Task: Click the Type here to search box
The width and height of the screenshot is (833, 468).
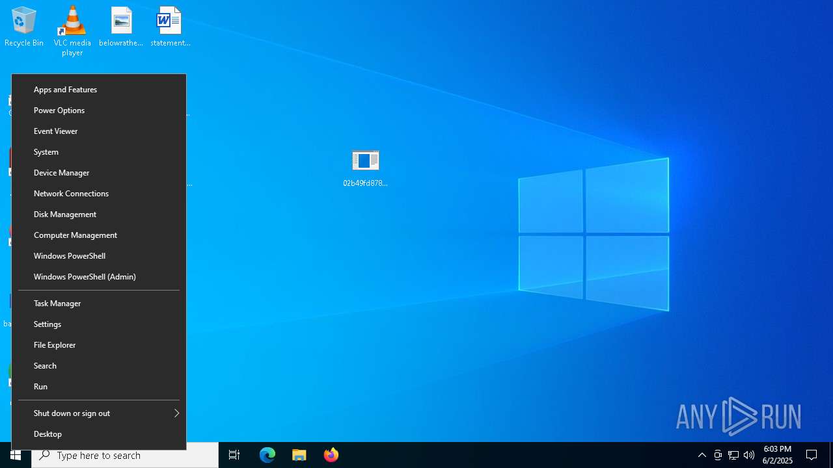Action: coord(125,455)
